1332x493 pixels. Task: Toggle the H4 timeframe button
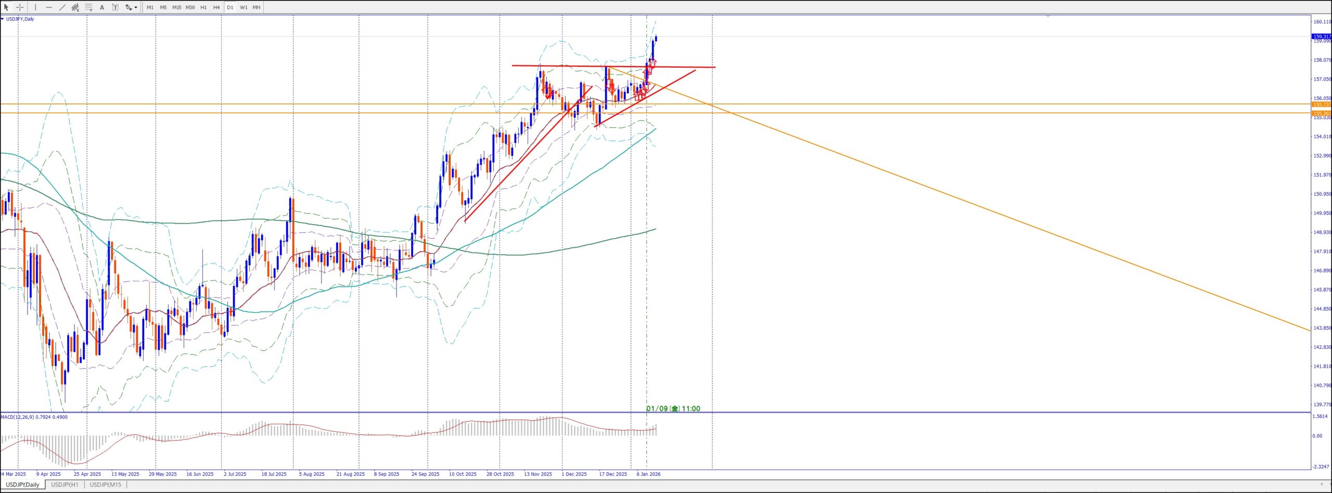click(x=216, y=7)
